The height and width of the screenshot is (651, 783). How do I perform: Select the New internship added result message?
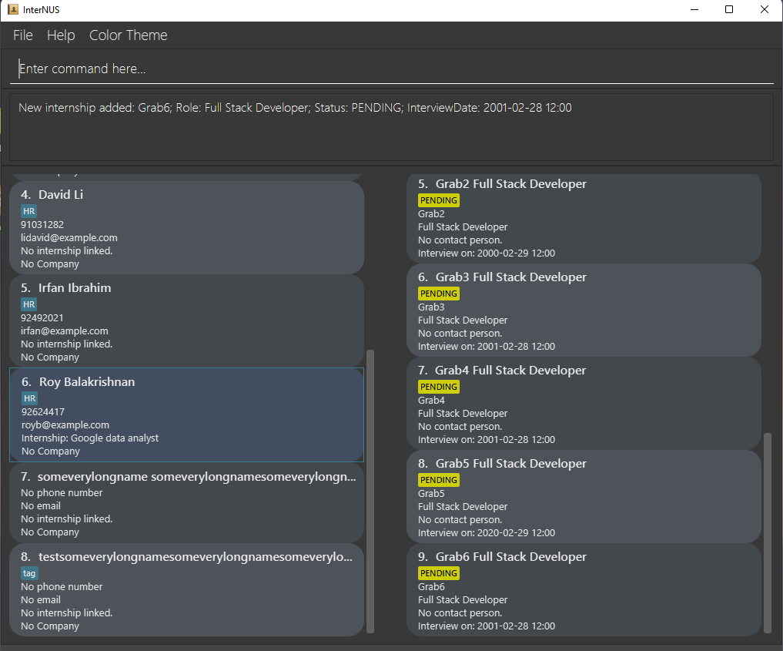[295, 108]
